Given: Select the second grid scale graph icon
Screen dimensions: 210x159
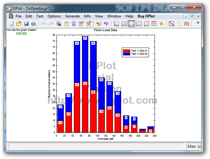Looking at the screenshot, I should (x=124, y=24).
